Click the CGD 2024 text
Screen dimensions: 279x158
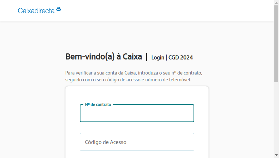(180, 58)
